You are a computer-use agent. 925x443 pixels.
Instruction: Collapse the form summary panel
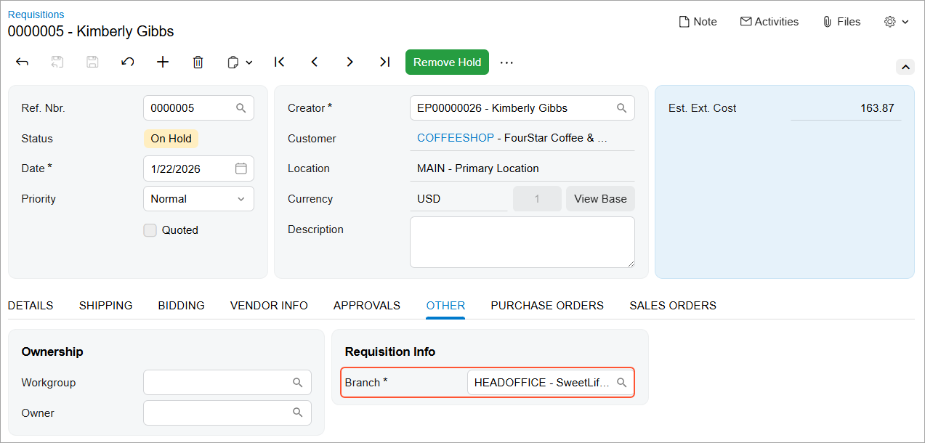pos(905,67)
